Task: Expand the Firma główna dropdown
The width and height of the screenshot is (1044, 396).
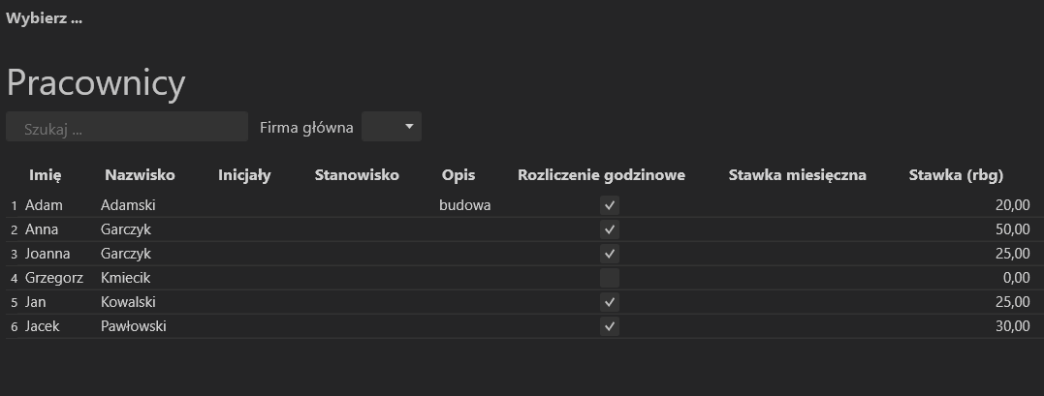Action: (x=392, y=127)
